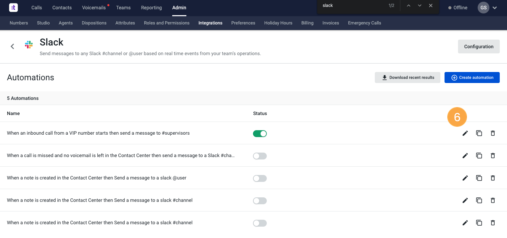Open the Studio admin section

43,23
